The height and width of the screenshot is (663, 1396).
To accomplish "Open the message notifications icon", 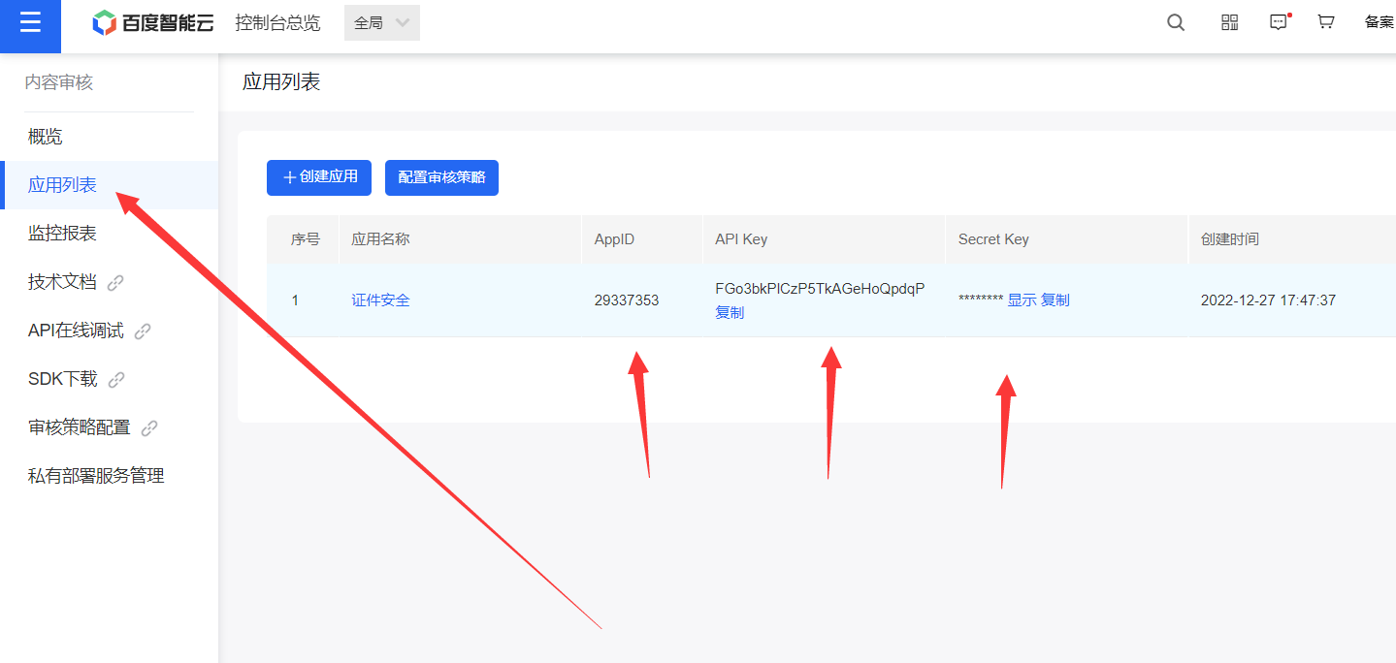I will 1280,22.
